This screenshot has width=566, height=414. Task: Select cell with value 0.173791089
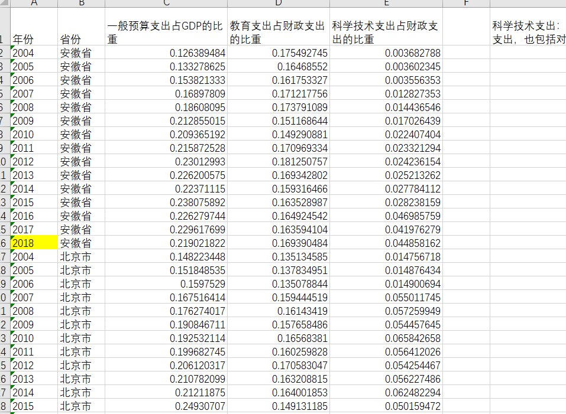coord(279,107)
